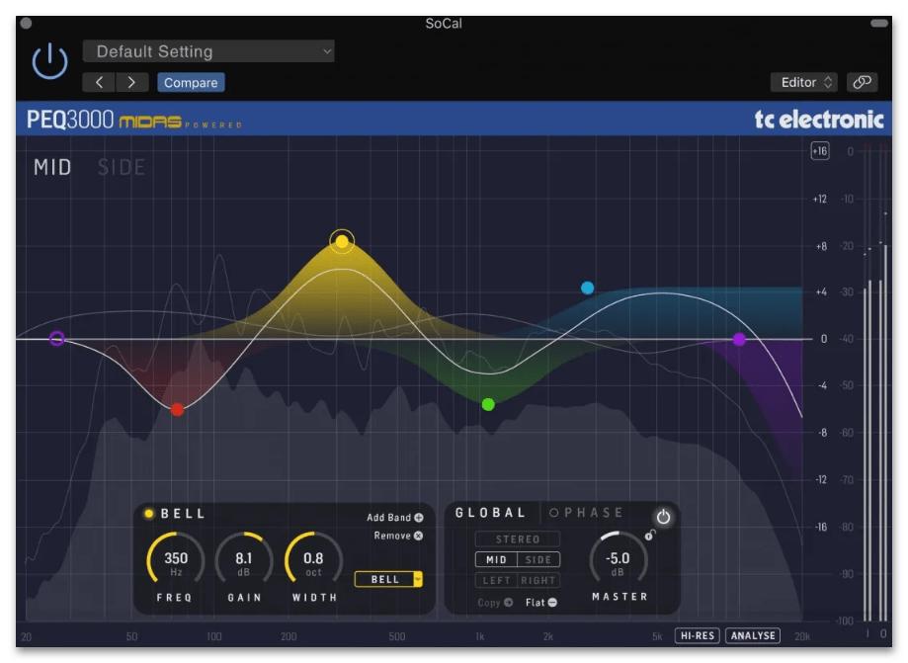Screen dimensions: 908x663
Task: Click the tc electronic logo
Action: click(x=819, y=120)
